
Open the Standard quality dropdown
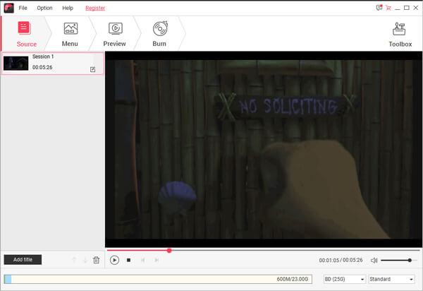click(x=391, y=279)
